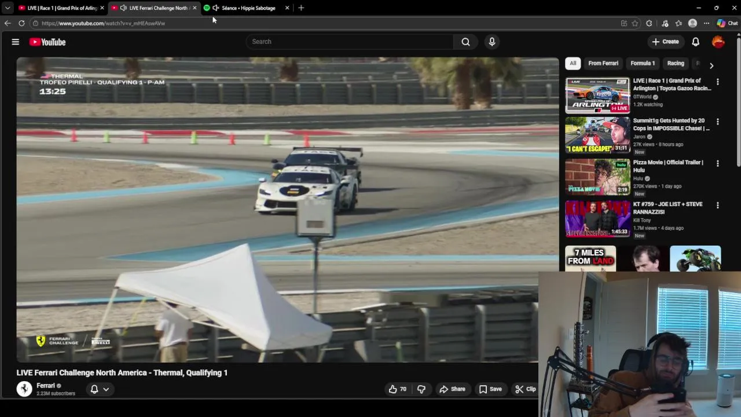Switch to Séance Hippie Sabotage tab
Viewport: 741px width, 417px height.
[x=249, y=8]
